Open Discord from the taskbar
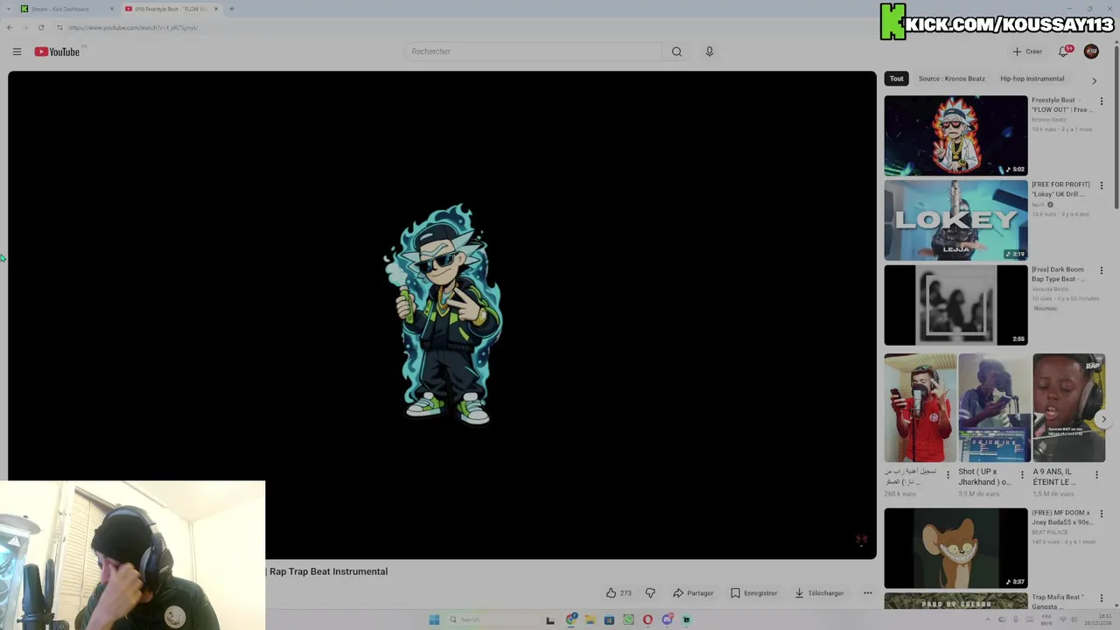The width and height of the screenshot is (1120, 630). [x=667, y=619]
